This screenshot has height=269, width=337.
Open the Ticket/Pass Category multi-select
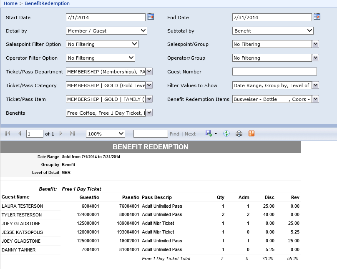149,85
